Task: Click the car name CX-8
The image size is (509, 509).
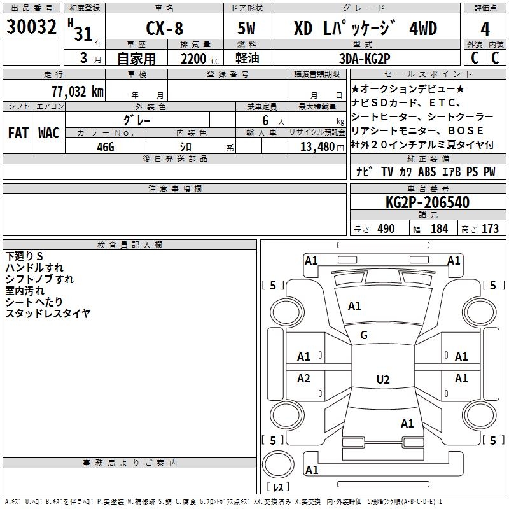Action: pyautogui.click(x=165, y=28)
